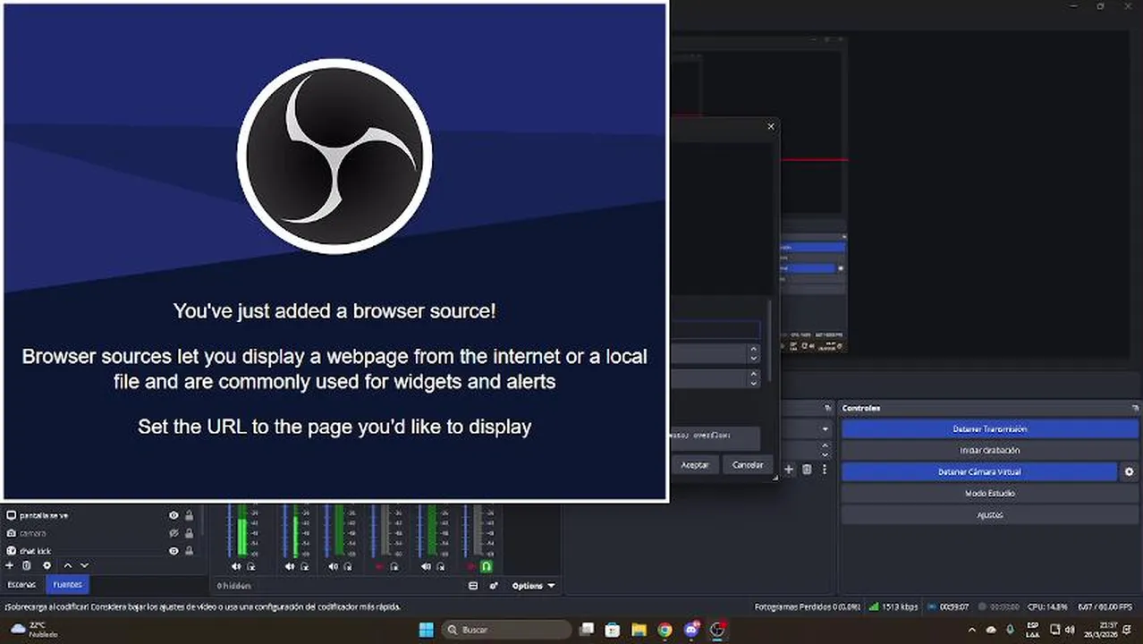Toggle monitoring on third mixer channel
Image resolution: width=1143 pixels, height=644 pixels.
click(x=348, y=567)
